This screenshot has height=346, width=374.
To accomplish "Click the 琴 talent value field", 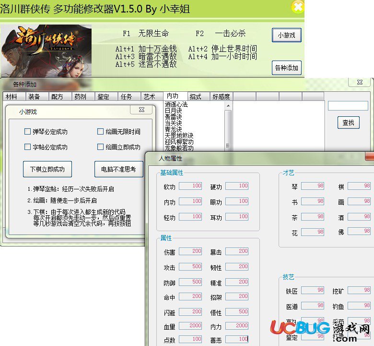I will [313, 186].
